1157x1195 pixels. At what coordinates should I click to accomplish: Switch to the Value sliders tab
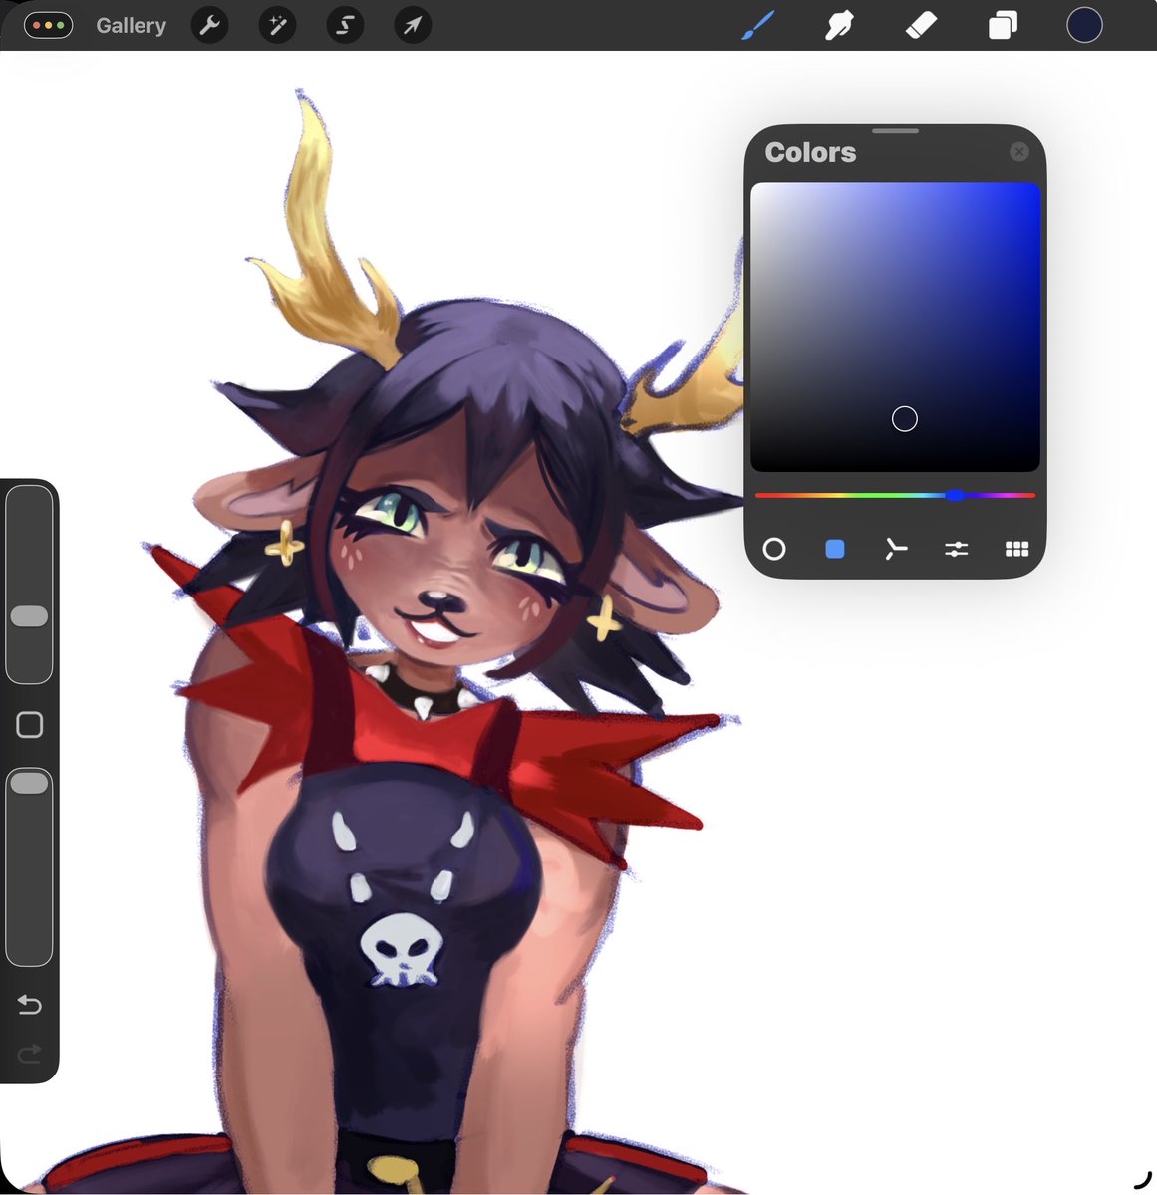957,549
